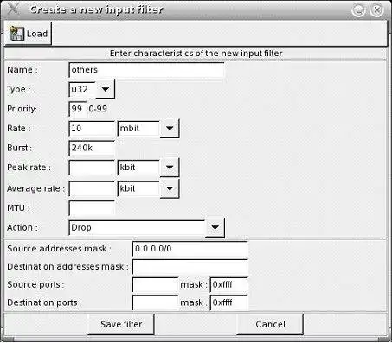
Task: Click the Destination addresses mask field
Action: (x=190, y=267)
